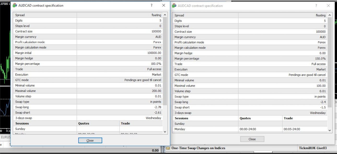Click GTC mode label in right dialog
Image resolution: width=337 pixels, height=154 pixels.
[x=181, y=75]
